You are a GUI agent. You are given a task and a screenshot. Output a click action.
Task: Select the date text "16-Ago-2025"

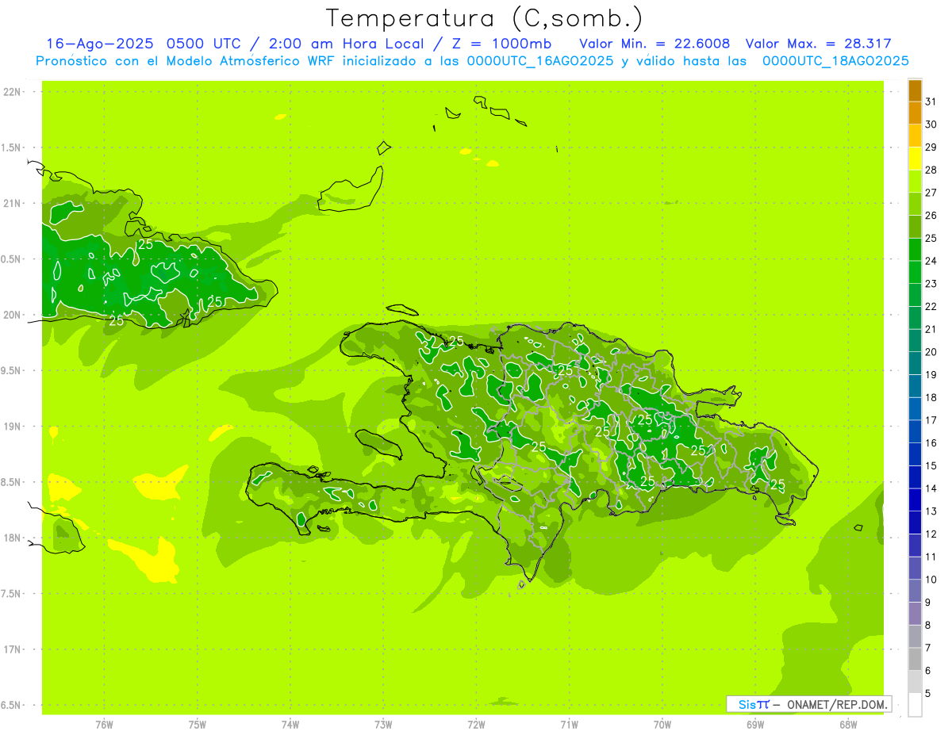coord(99,44)
